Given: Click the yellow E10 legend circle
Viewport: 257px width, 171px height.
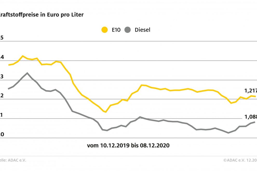Looking at the screenshot, I should point(105,30).
